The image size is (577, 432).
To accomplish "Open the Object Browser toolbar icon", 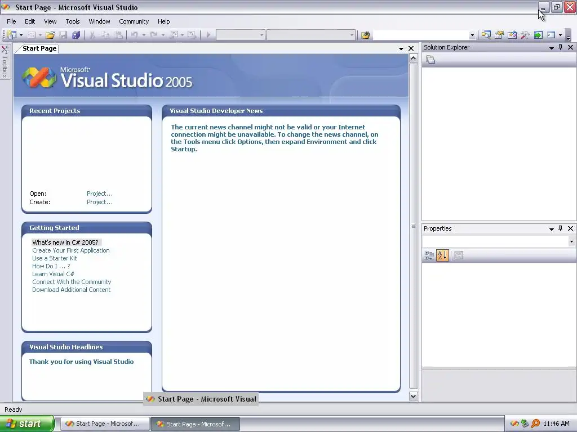I will click(x=512, y=35).
